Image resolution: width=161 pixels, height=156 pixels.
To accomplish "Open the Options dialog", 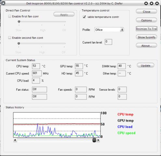I will (146, 20).
